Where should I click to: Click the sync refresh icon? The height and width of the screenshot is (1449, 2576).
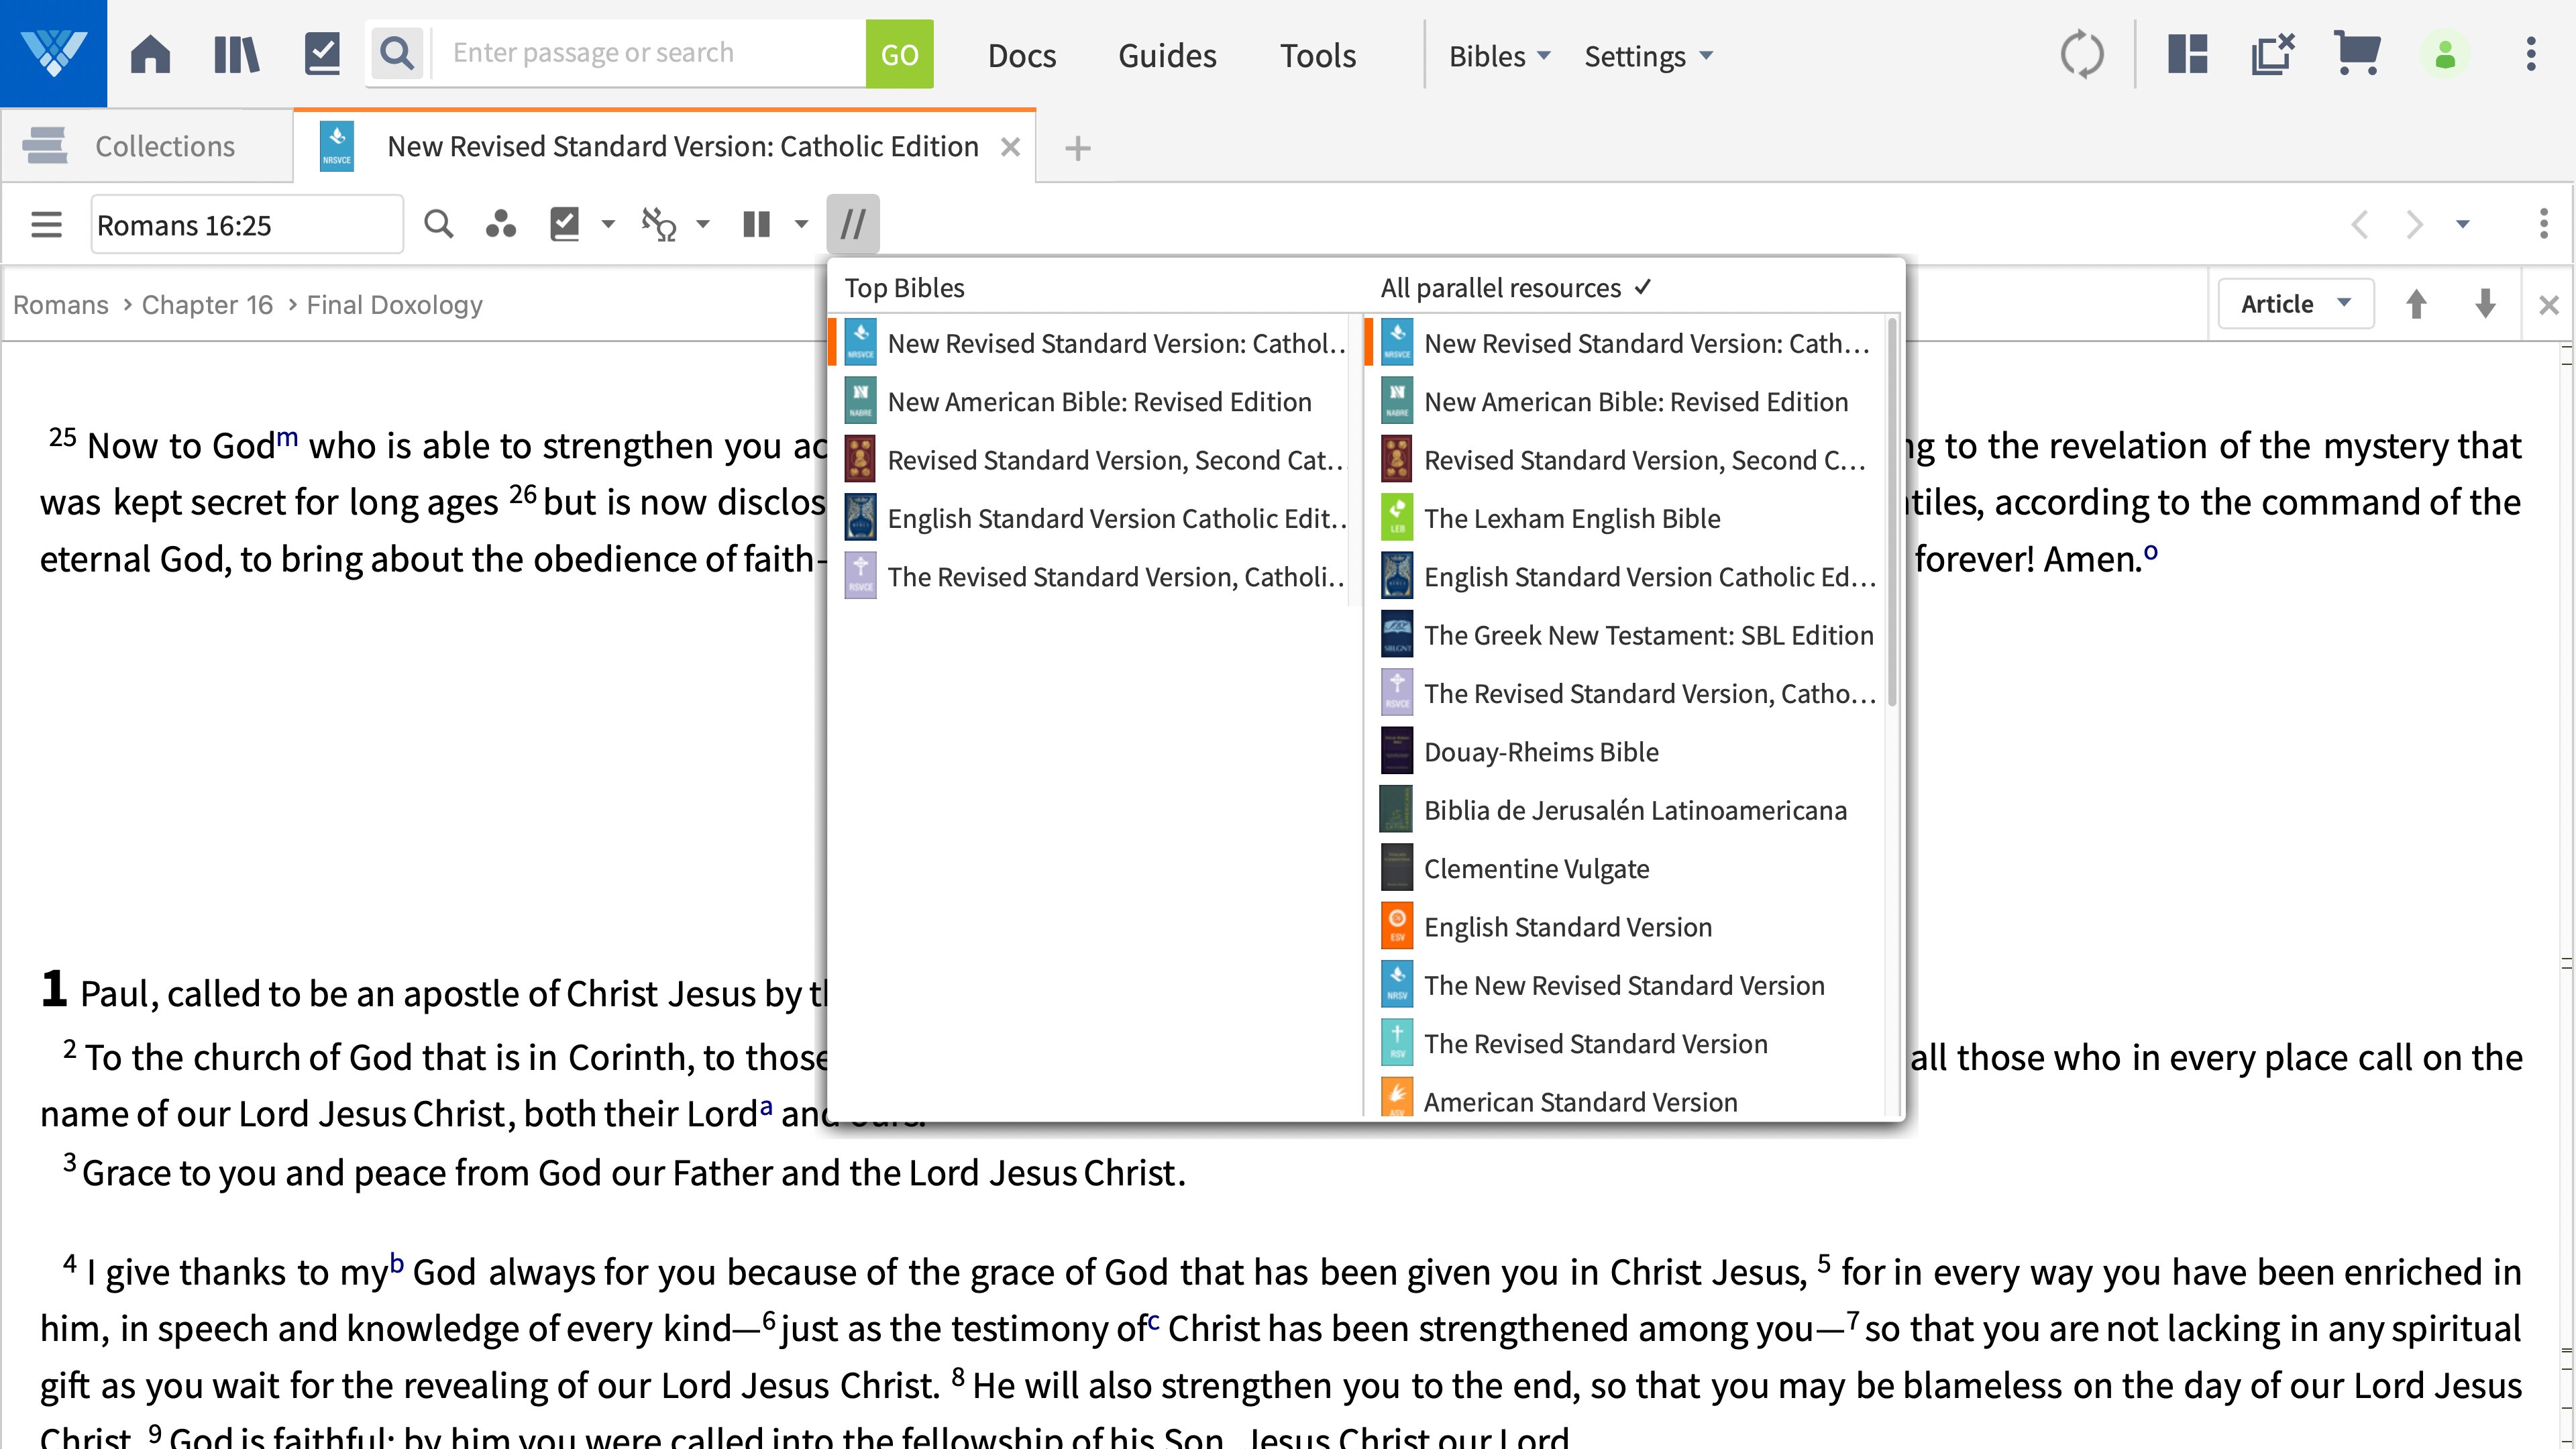tap(2082, 54)
